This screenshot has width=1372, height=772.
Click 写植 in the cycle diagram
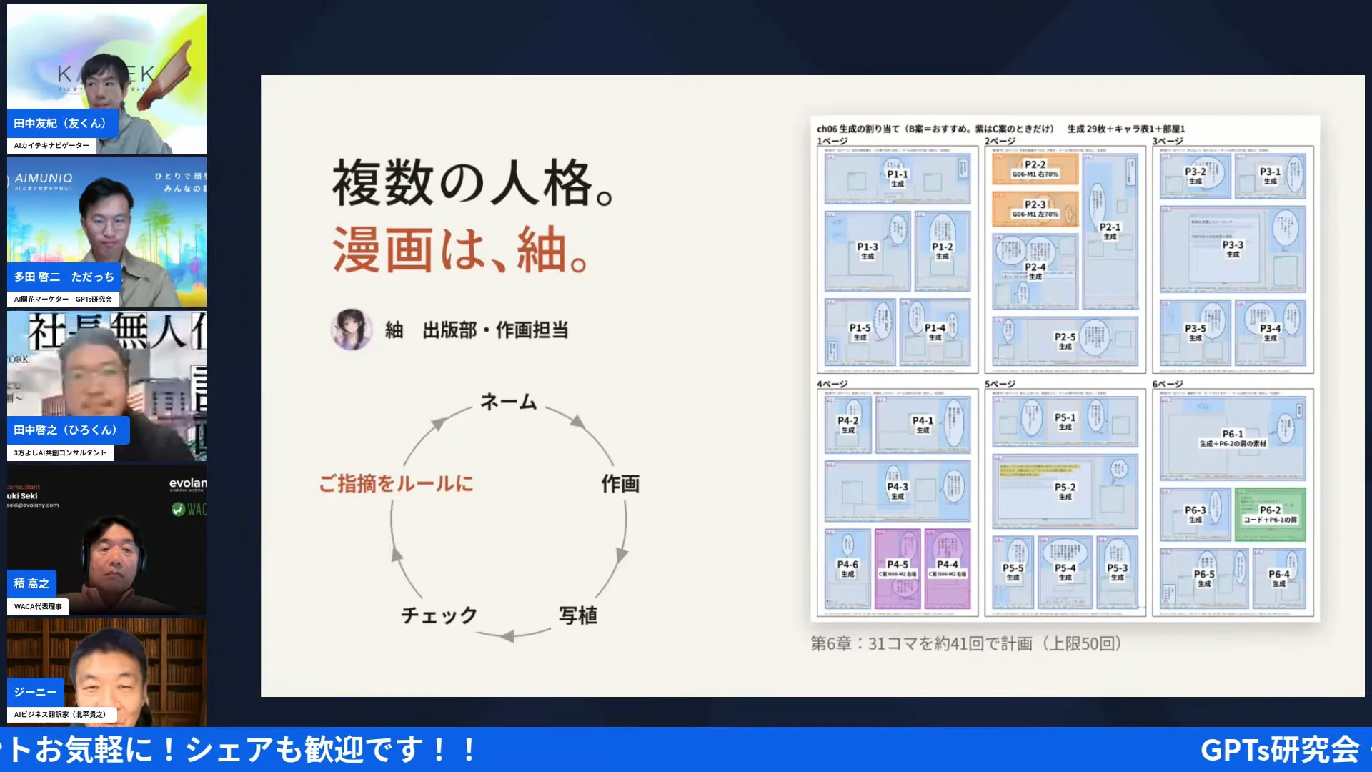[578, 615]
